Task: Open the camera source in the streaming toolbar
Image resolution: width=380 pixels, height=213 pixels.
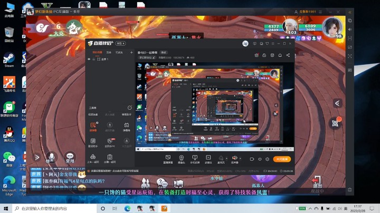Action: (x=181, y=159)
